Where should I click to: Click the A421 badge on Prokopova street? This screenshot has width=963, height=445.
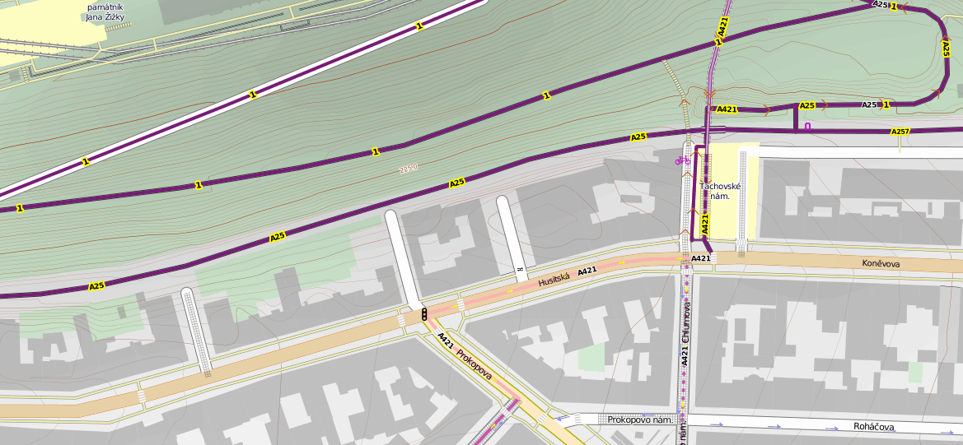point(446,338)
